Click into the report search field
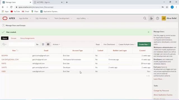179x100 pixels. [x=22, y=44]
